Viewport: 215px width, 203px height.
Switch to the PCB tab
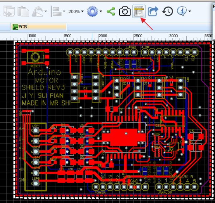(39, 27)
